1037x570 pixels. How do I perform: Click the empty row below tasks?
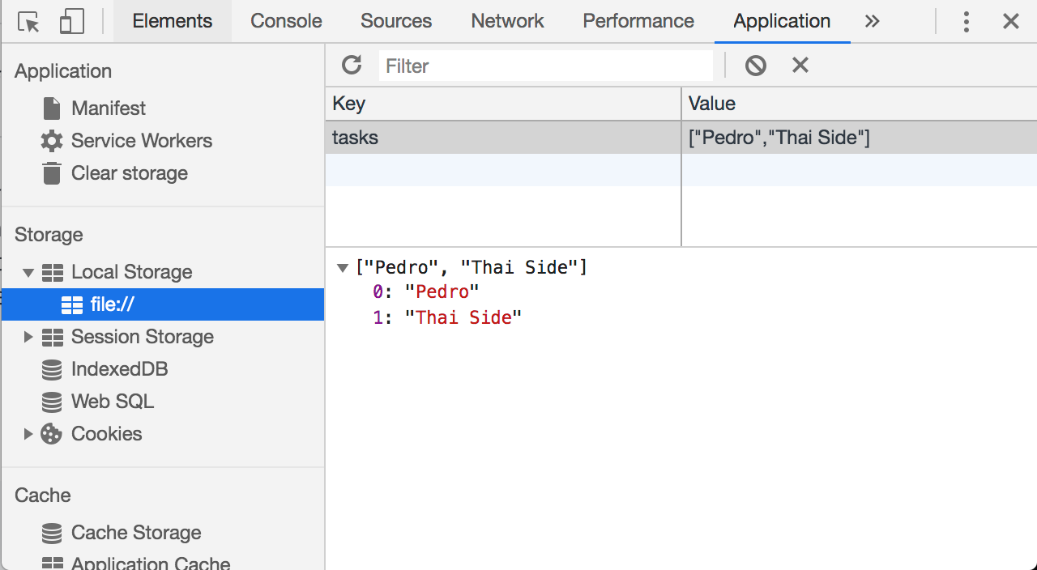(x=681, y=170)
